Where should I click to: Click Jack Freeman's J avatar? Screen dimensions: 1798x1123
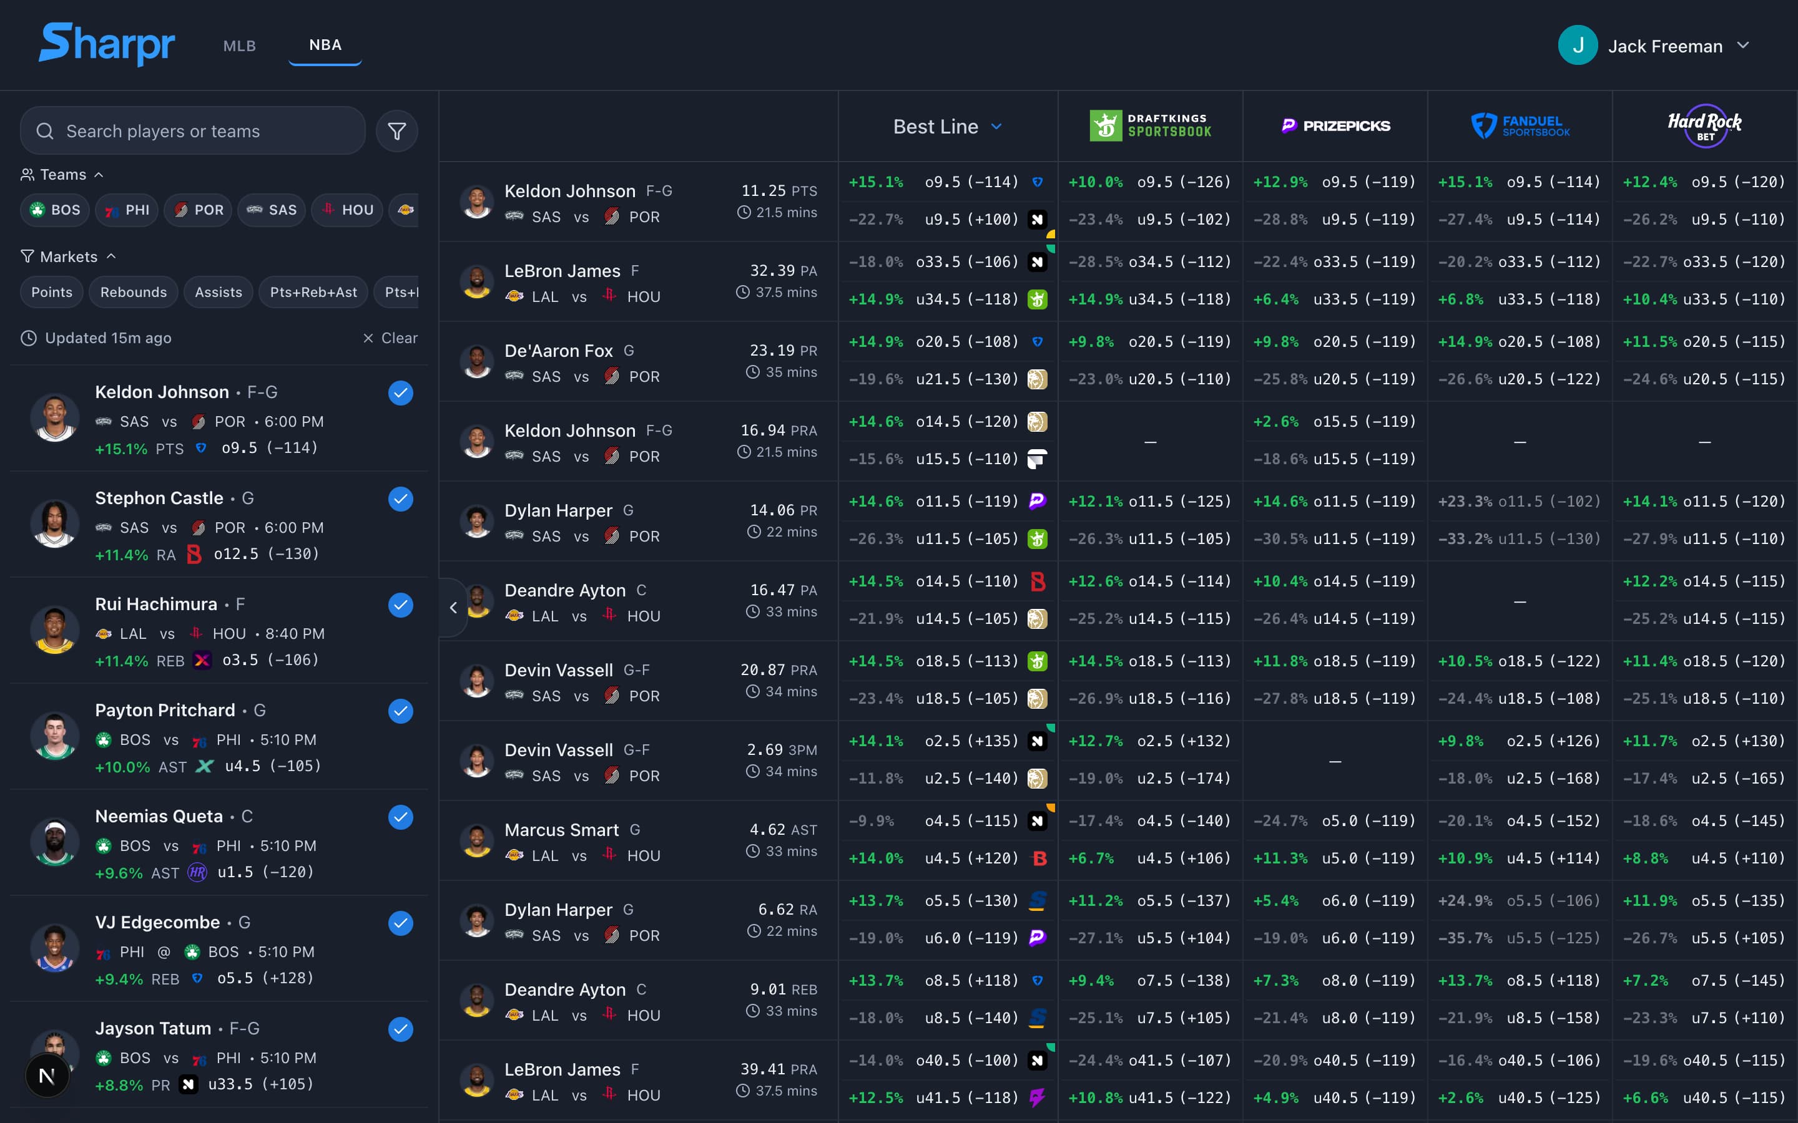point(1578,46)
